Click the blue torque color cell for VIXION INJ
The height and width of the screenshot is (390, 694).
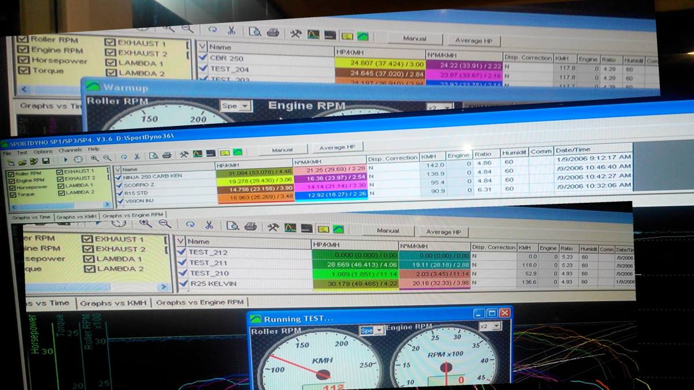pyautogui.click(x=328, y=195)
